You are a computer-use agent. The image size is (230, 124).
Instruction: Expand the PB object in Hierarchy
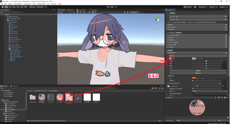pyautogui.click(x=9, y=60)
